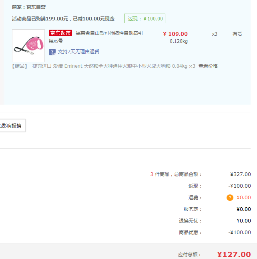Click the 商品优惠 -¥100.00 value

pos(239,233)
